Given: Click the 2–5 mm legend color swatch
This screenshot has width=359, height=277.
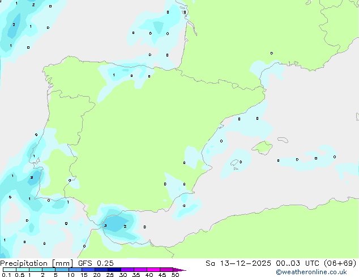Looking at the screenshot, I should coord(49,270).
